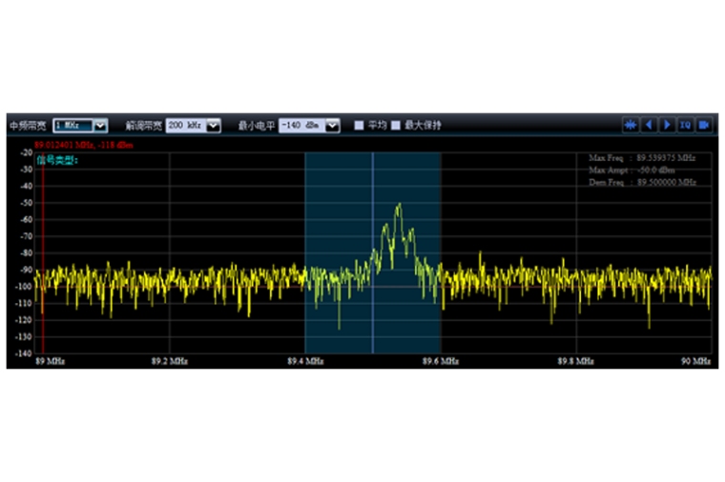Screen dimensions: 725x482
Task: Click the 信号类型 label in the plot
Action: coord(57,160)
